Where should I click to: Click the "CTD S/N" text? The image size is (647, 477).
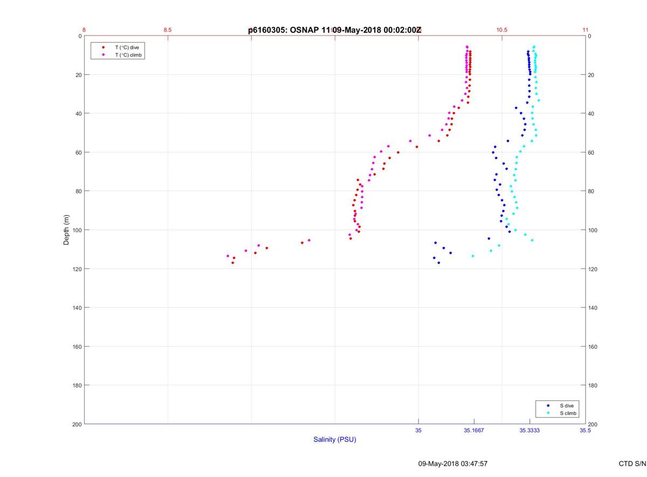pyautogui.click(x=632, y=464)
